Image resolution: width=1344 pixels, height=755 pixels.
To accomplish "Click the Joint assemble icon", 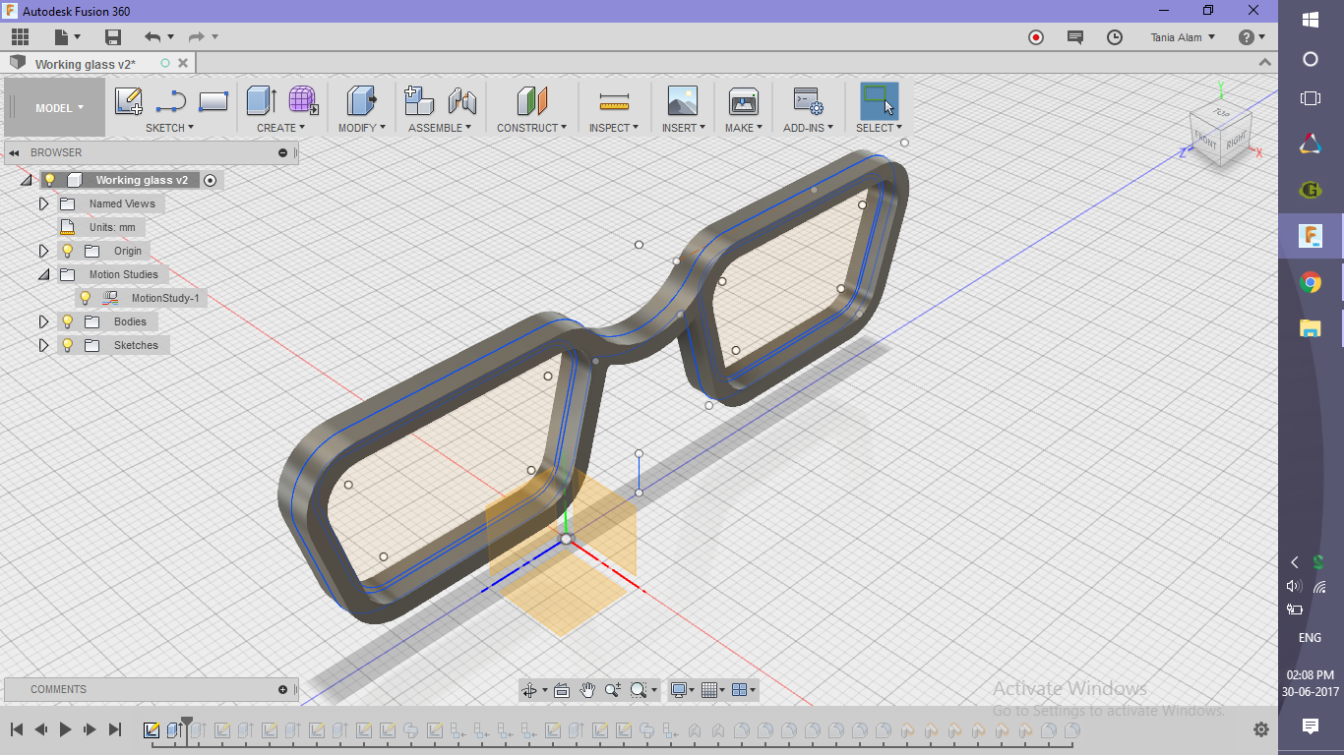I will coord(461,100).
